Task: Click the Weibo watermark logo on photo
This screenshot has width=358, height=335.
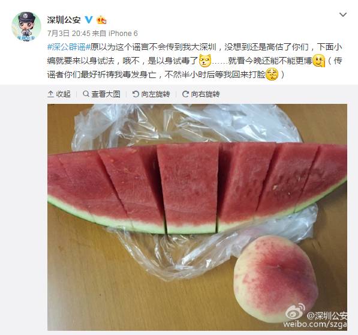Action: [x=296, y=311]
